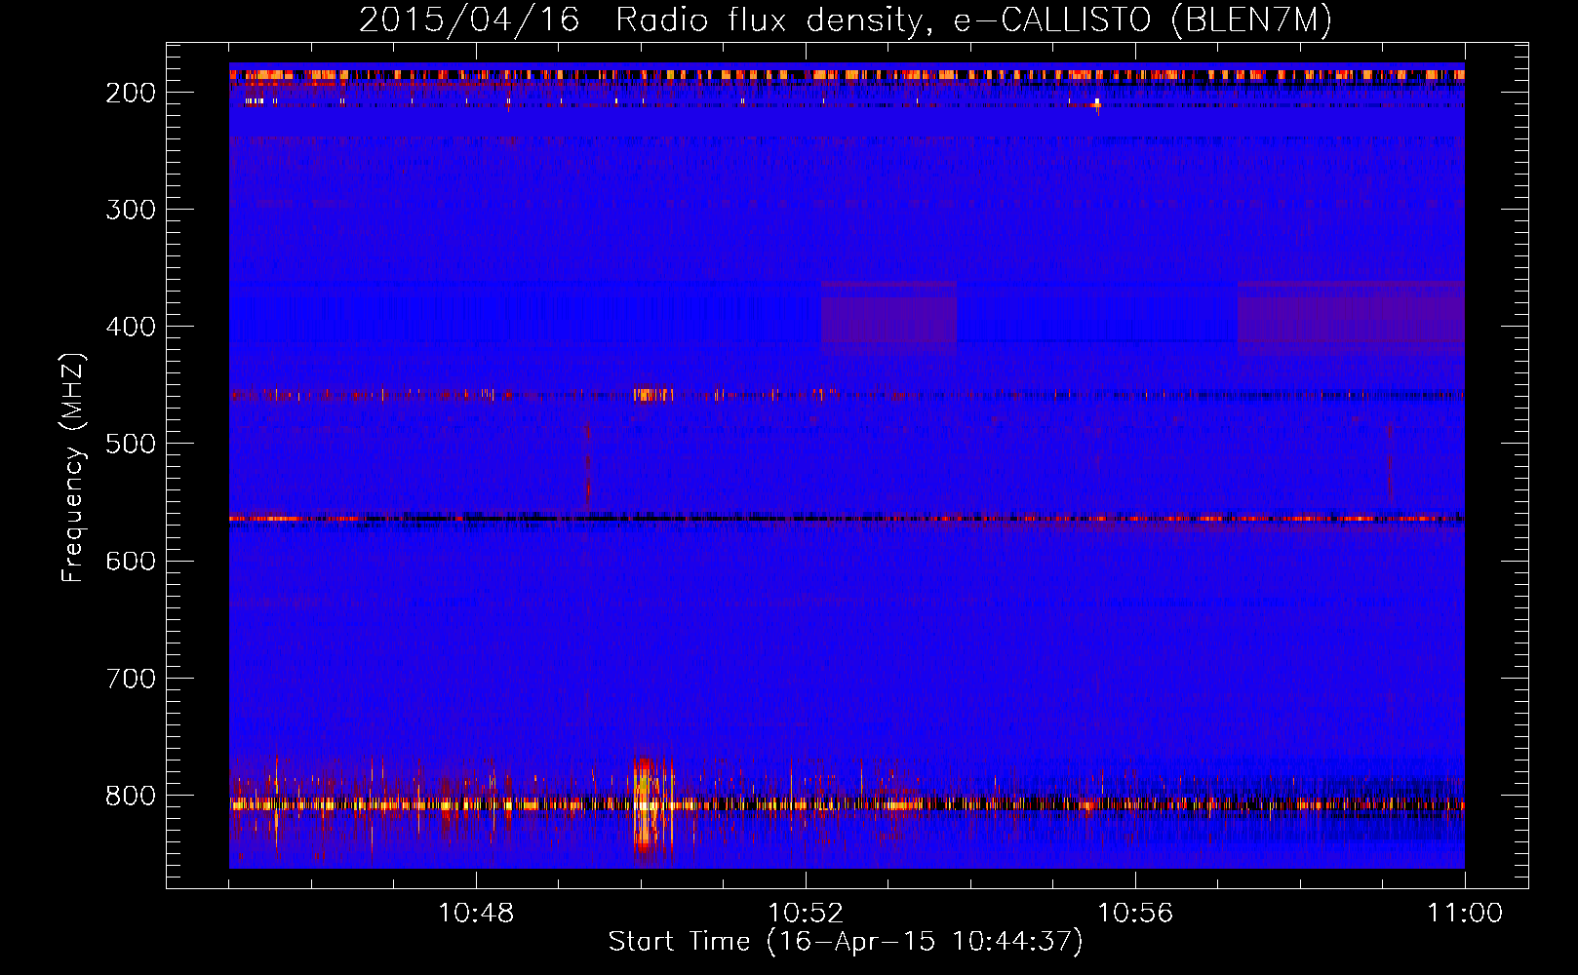Click the "Start Time (16-Apr-15 10:44:37)" label
Screen dimensions: 1578x975
tap(846, 942)
